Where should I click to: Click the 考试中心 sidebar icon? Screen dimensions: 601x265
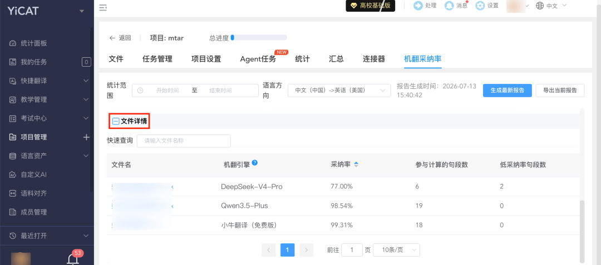click(13, 118)
